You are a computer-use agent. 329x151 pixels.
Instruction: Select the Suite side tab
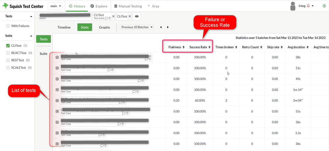(44, 54)
